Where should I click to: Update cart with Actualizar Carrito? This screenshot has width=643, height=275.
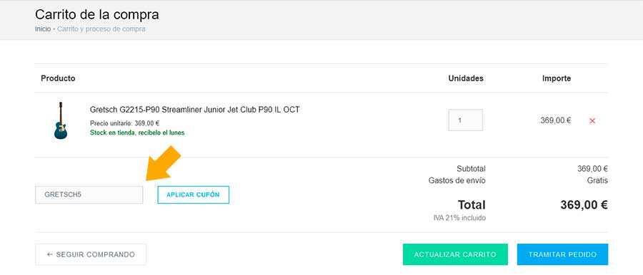[455, 254]
